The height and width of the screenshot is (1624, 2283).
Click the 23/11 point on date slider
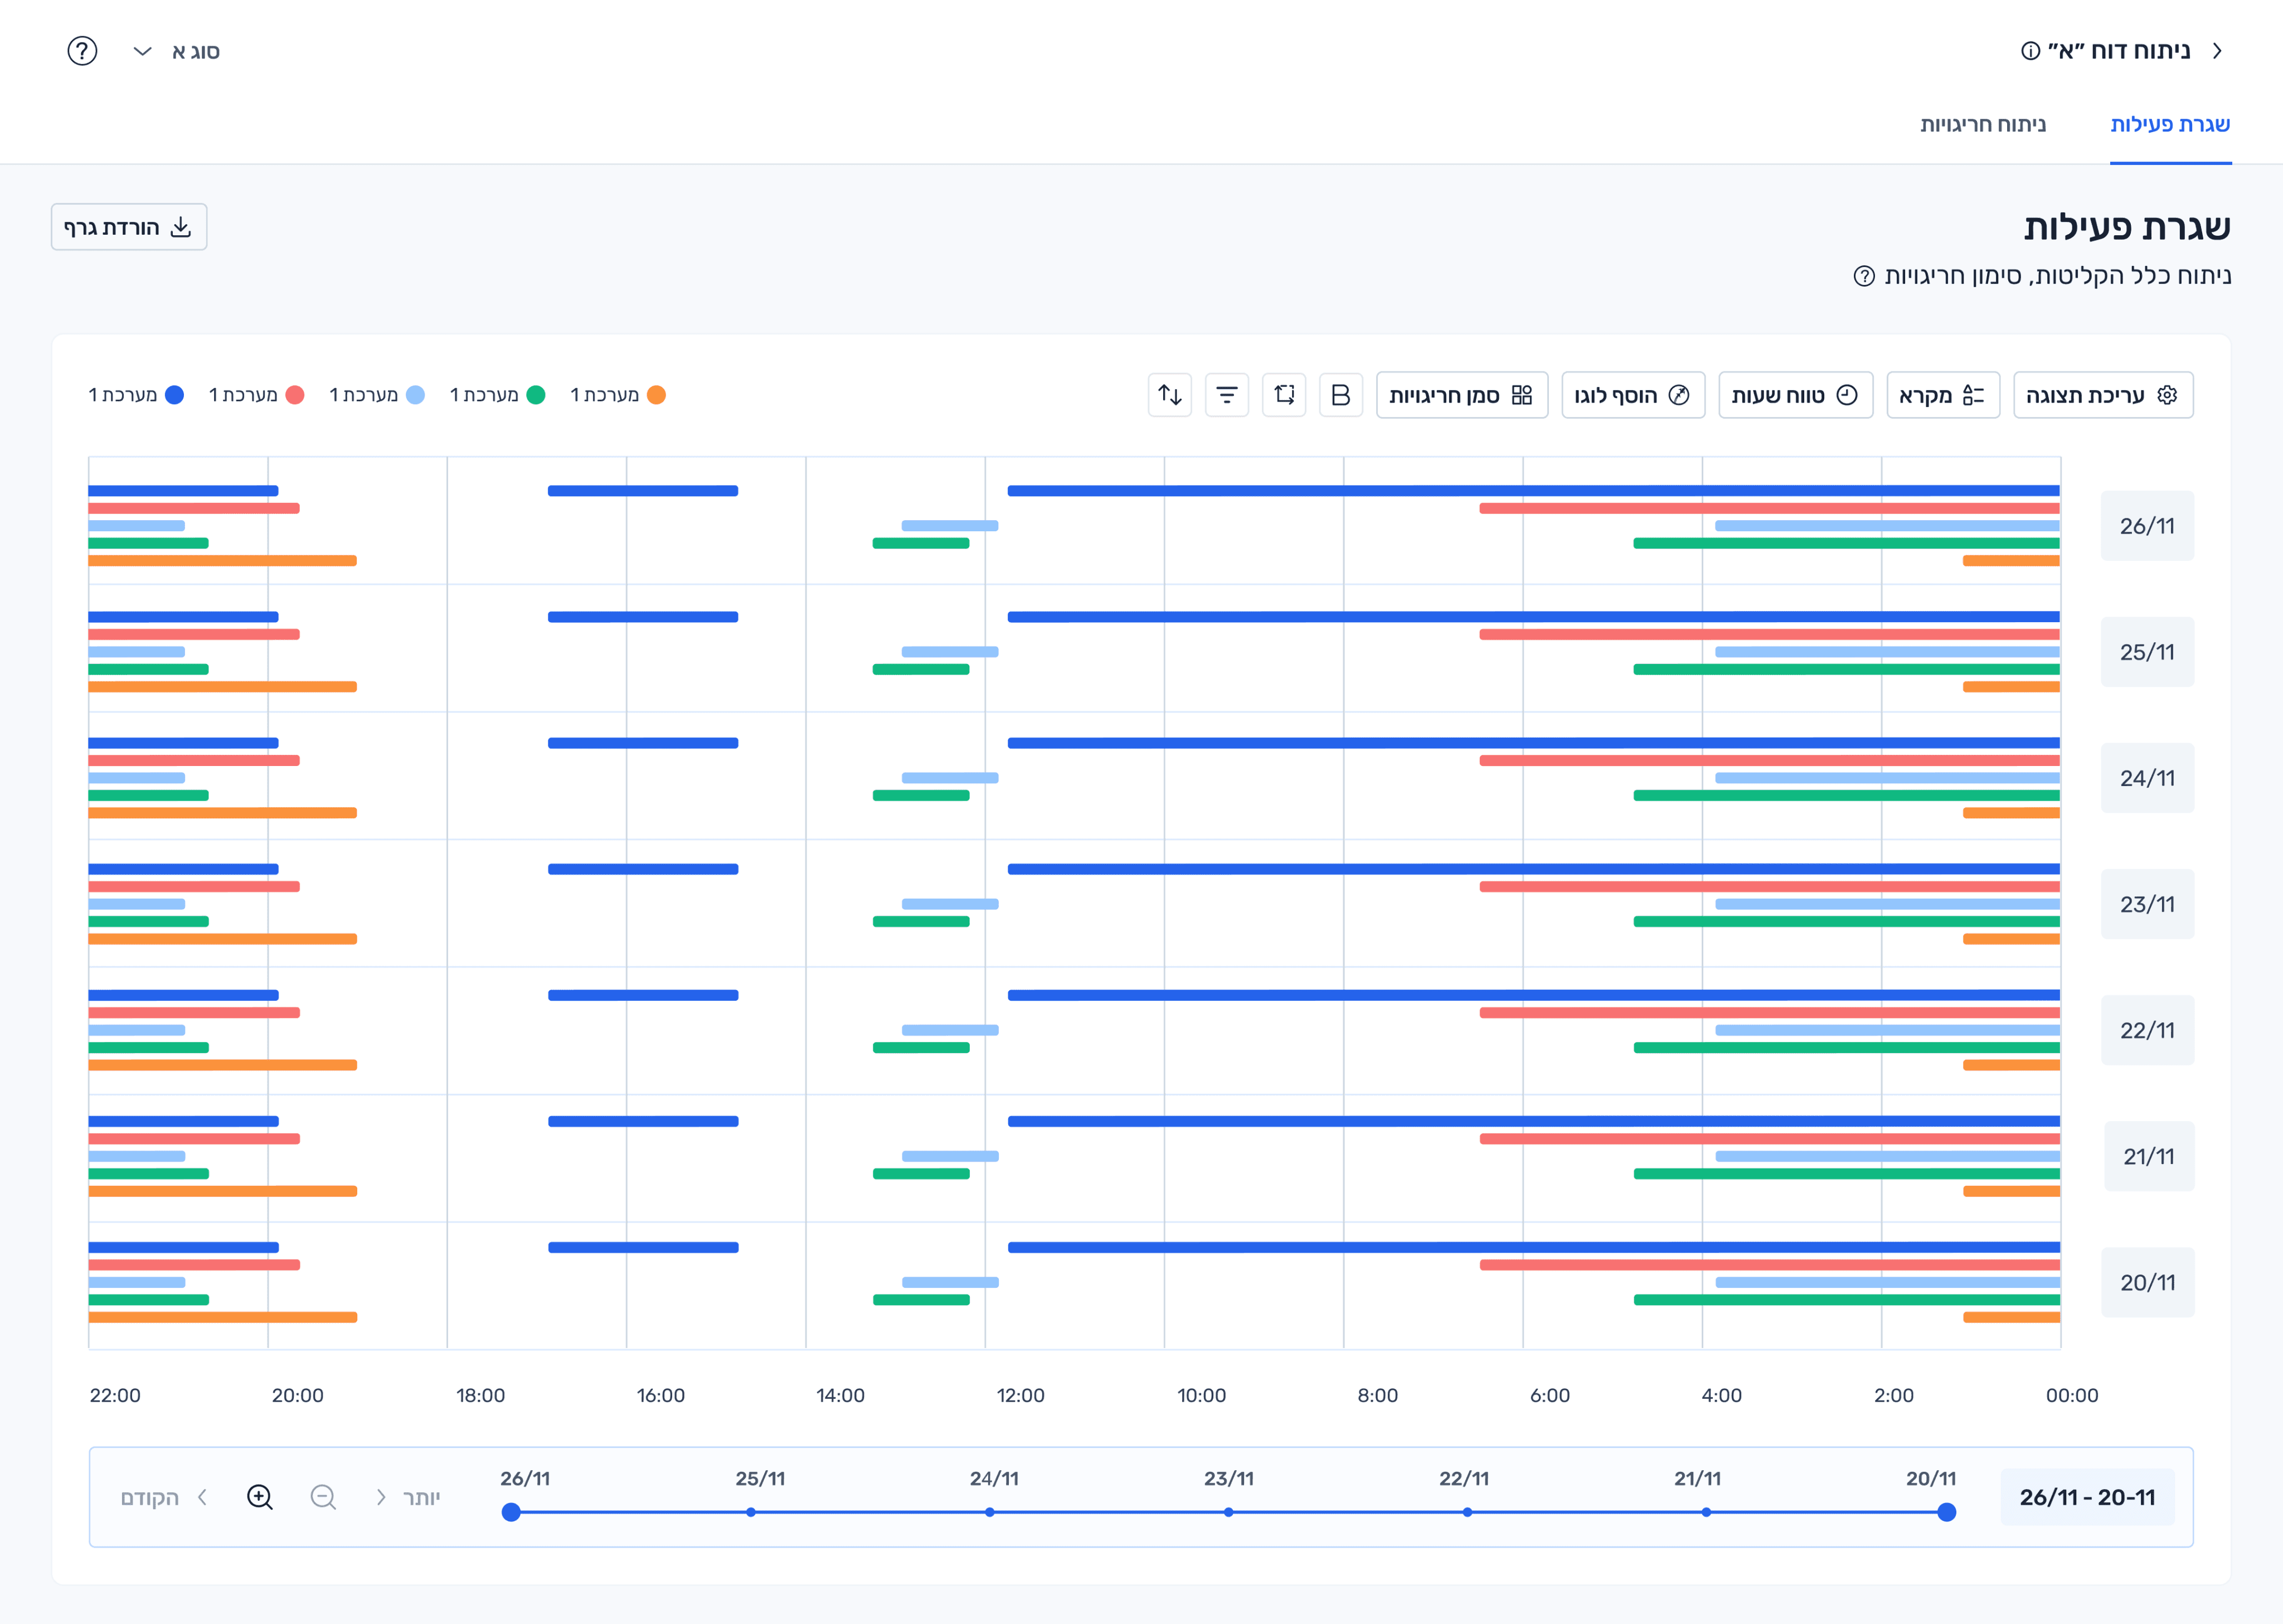pos(1228,1512)
